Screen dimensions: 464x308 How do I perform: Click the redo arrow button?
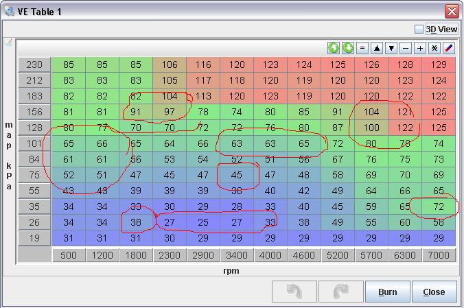pos(341,292)
